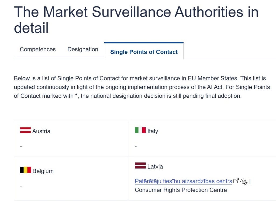Click the Consumer Rights Protection Centre text

(x=181, y=190)
